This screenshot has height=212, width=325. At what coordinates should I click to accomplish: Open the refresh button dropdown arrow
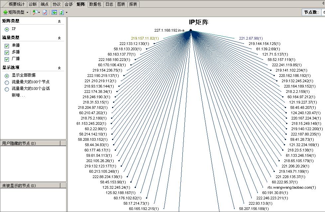pos(66,13)
